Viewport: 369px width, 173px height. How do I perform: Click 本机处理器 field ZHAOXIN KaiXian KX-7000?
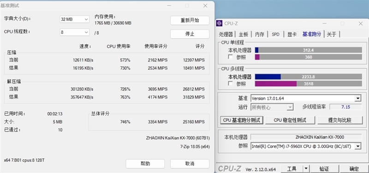306,137
